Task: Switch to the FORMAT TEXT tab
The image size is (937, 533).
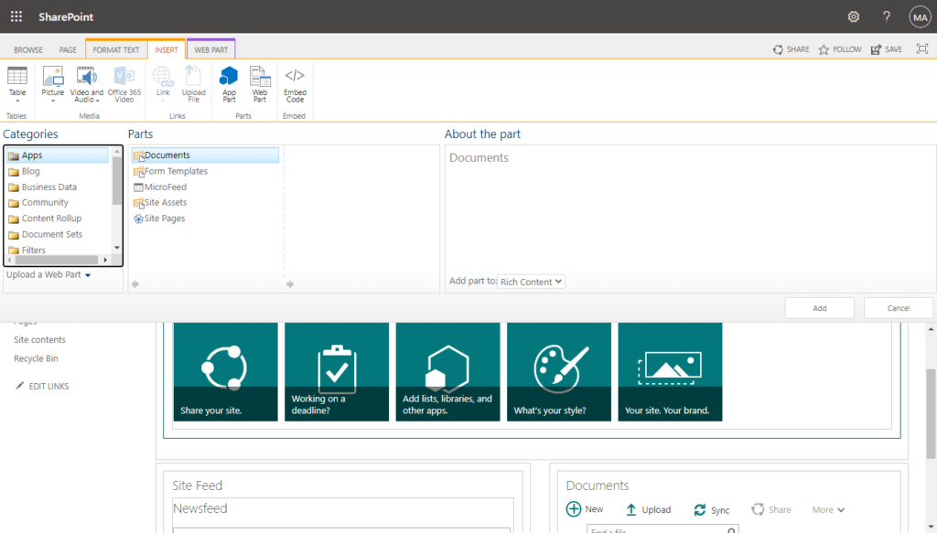Action: coord(116,50)
